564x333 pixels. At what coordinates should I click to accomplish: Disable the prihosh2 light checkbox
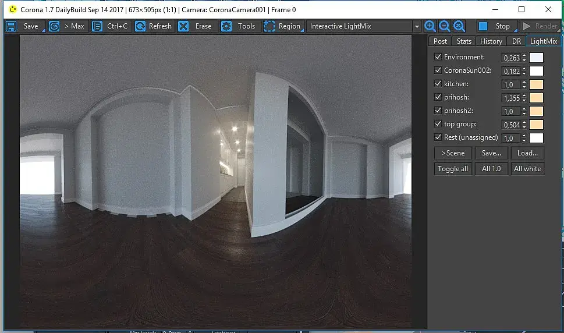438,110
